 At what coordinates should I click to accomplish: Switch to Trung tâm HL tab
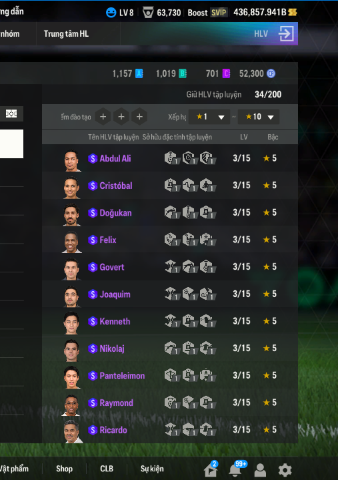tap(66, 33)
